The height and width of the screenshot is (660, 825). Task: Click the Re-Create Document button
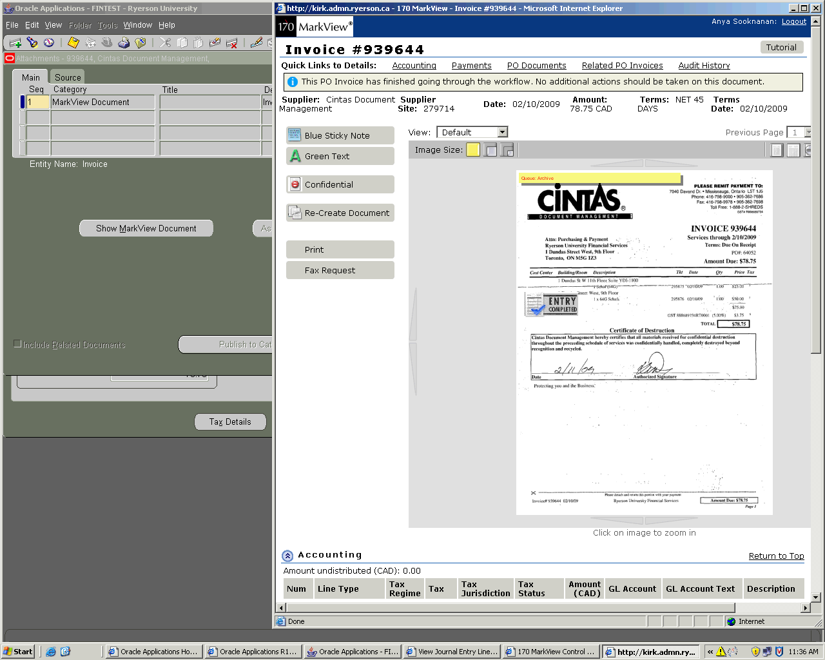[340, 213]
